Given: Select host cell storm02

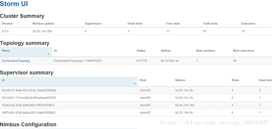Looking at the screenshot, I should click(145, 105).
